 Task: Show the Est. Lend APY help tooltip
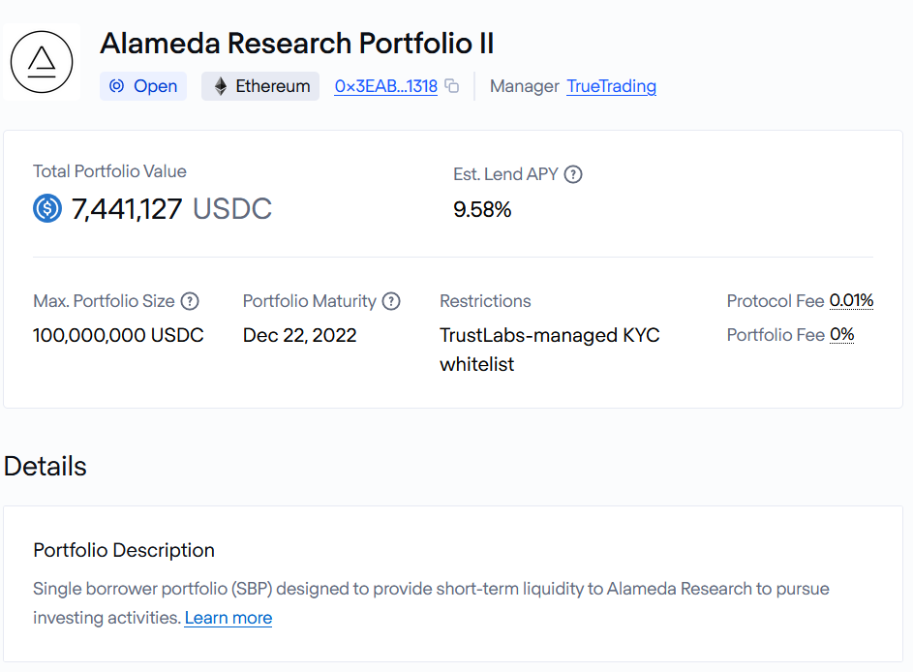573,174
